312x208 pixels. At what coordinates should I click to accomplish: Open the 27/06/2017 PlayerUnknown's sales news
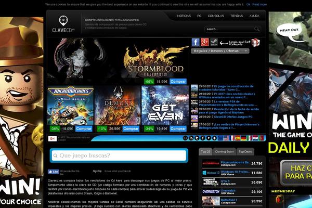pyautogui.click(x=229, y=126)
